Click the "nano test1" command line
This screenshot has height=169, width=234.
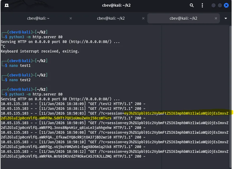click(20, 66)
